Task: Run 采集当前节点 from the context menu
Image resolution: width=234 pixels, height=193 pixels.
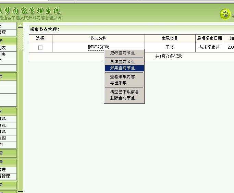Action: coord(122,68)
